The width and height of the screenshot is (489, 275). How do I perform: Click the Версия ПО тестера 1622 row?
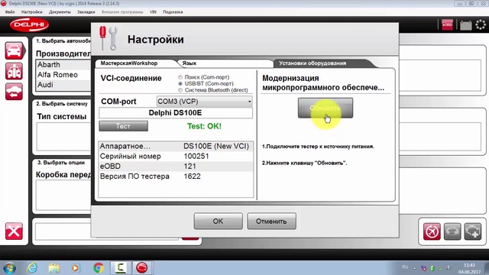pyautogui.click(x=176, y=176)
